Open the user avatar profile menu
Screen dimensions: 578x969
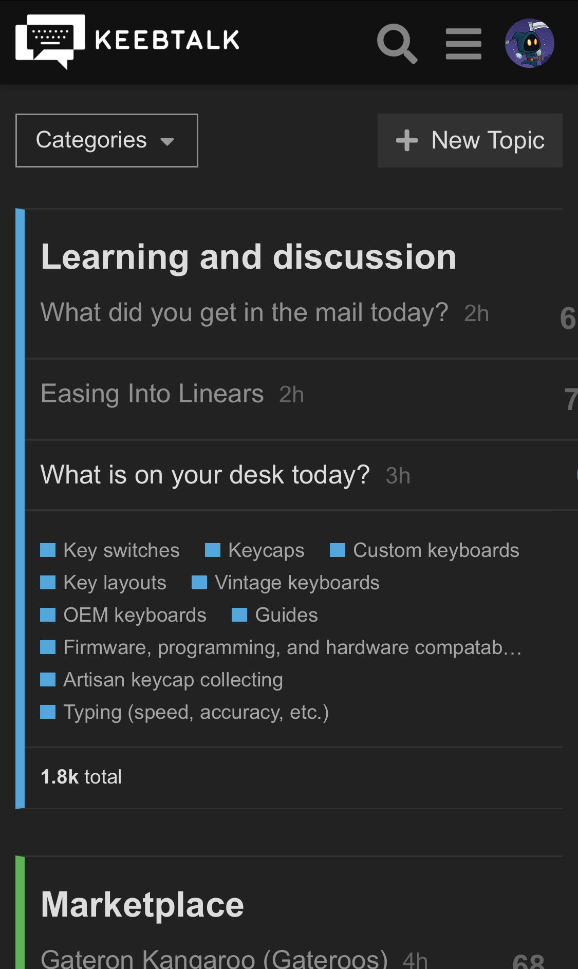[529, 43]
